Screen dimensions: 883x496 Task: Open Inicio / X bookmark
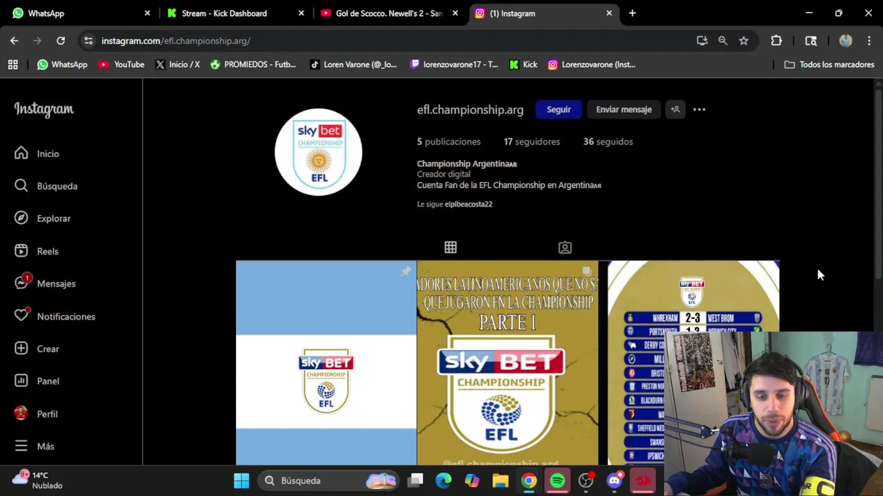[177, 65]
